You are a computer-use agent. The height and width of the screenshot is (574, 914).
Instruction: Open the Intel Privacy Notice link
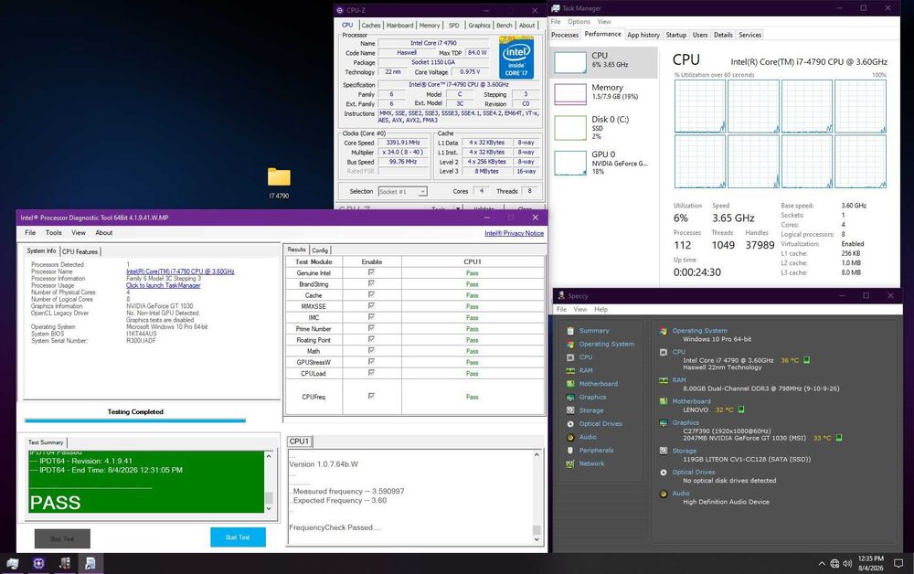pyautogui.click(x=514, y=233)
